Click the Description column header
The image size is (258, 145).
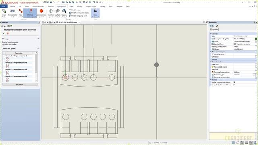point(19,53)
